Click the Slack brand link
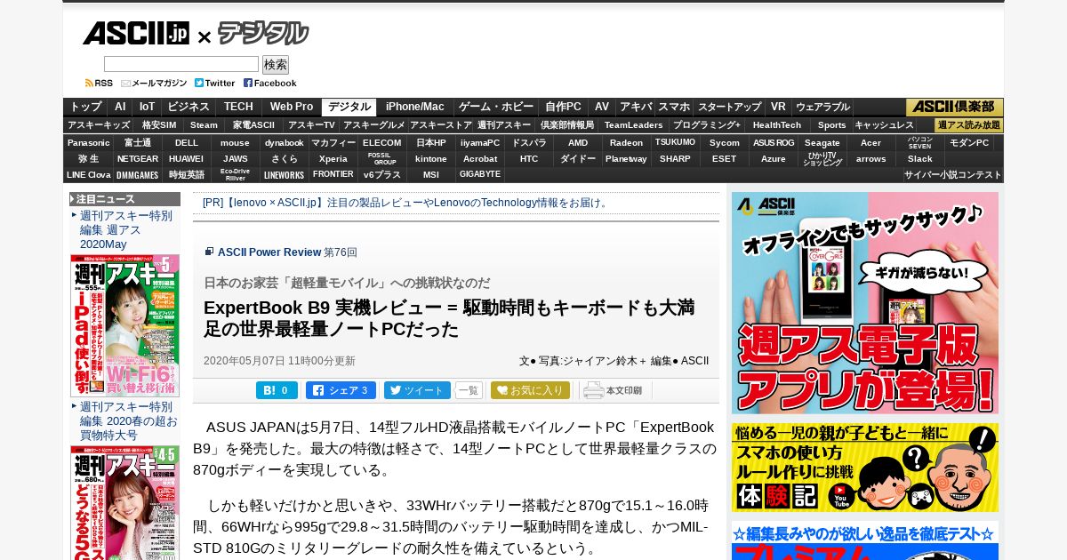 tap(920, 158)
